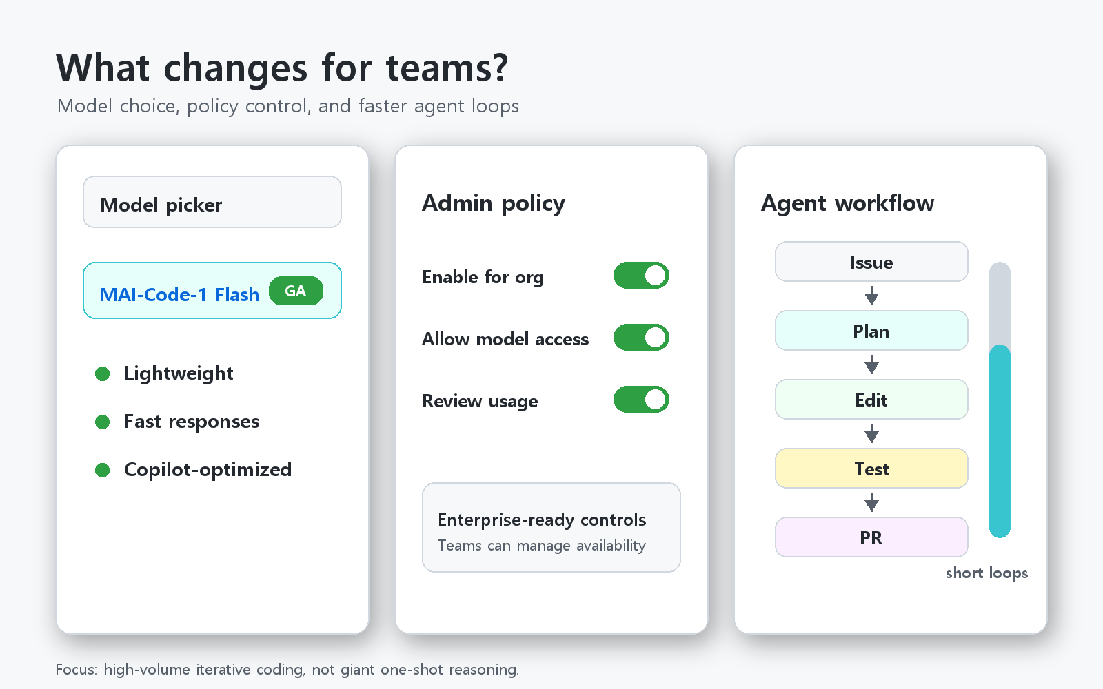Click the Test step button

[871, 469]
